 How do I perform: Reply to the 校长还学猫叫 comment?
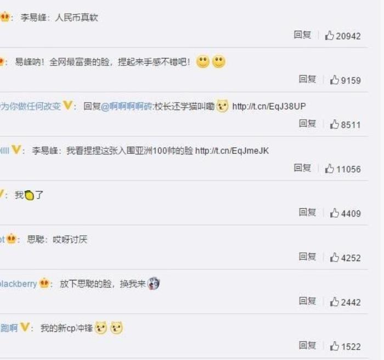click(x=307, y=124)
